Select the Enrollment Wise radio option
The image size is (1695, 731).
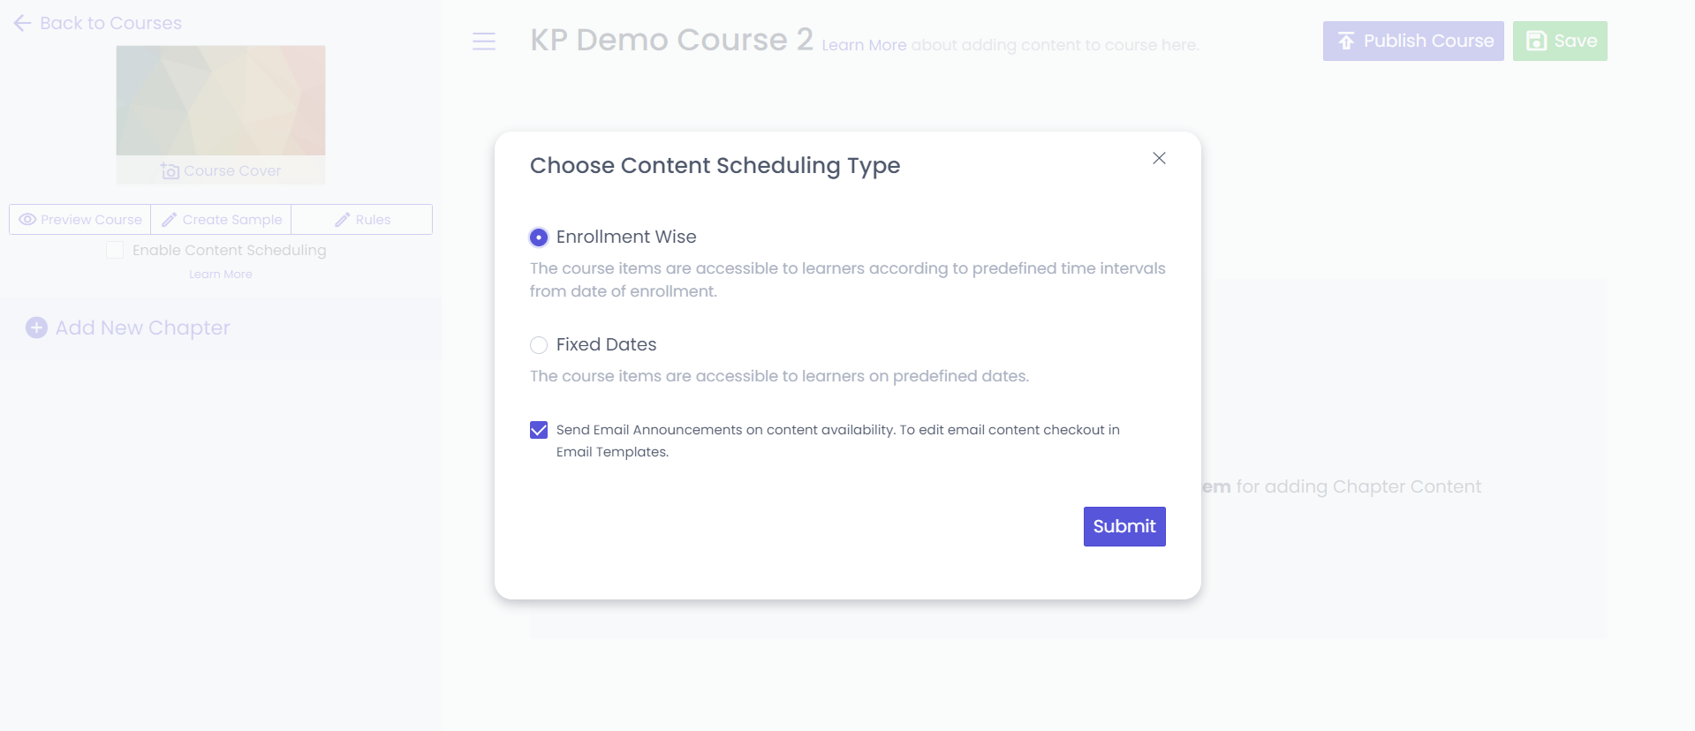(539, 237)
